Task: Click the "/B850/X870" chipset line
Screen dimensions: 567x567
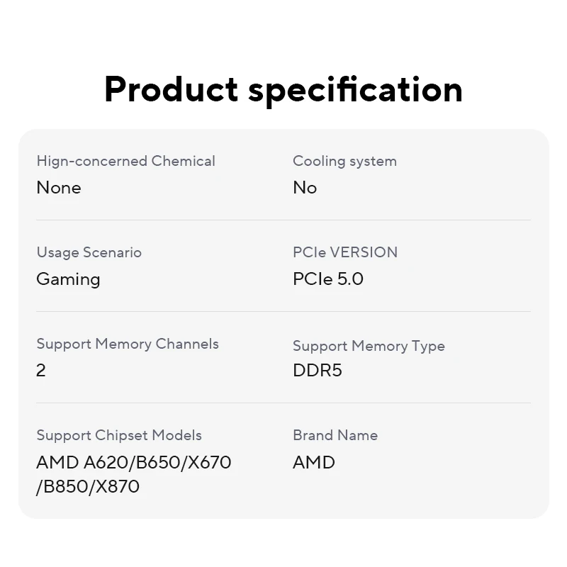Action: click(88, 487)
